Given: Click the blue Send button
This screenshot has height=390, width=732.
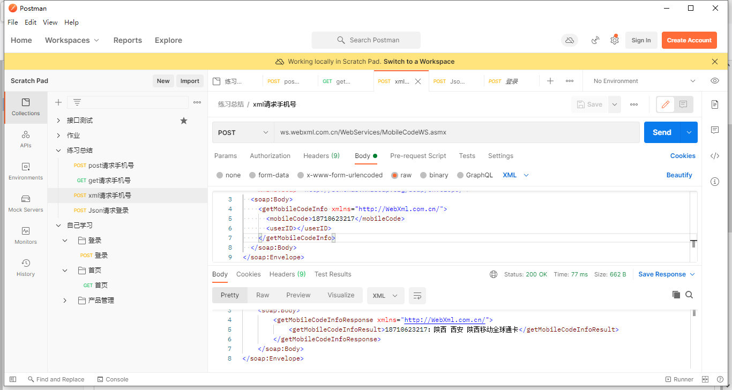Looking at the screenshot, I should 662,132.
